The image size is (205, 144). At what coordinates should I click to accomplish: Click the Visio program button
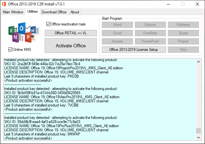(x=183, y=50)
